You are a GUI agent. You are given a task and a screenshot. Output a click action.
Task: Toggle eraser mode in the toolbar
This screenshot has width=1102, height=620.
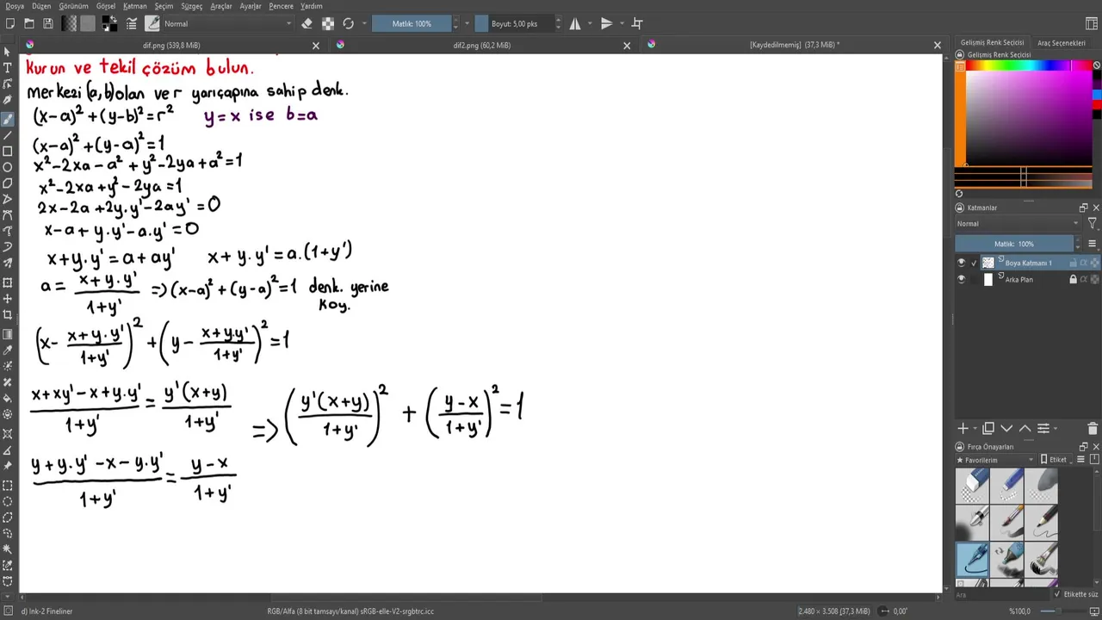(307, 23)
